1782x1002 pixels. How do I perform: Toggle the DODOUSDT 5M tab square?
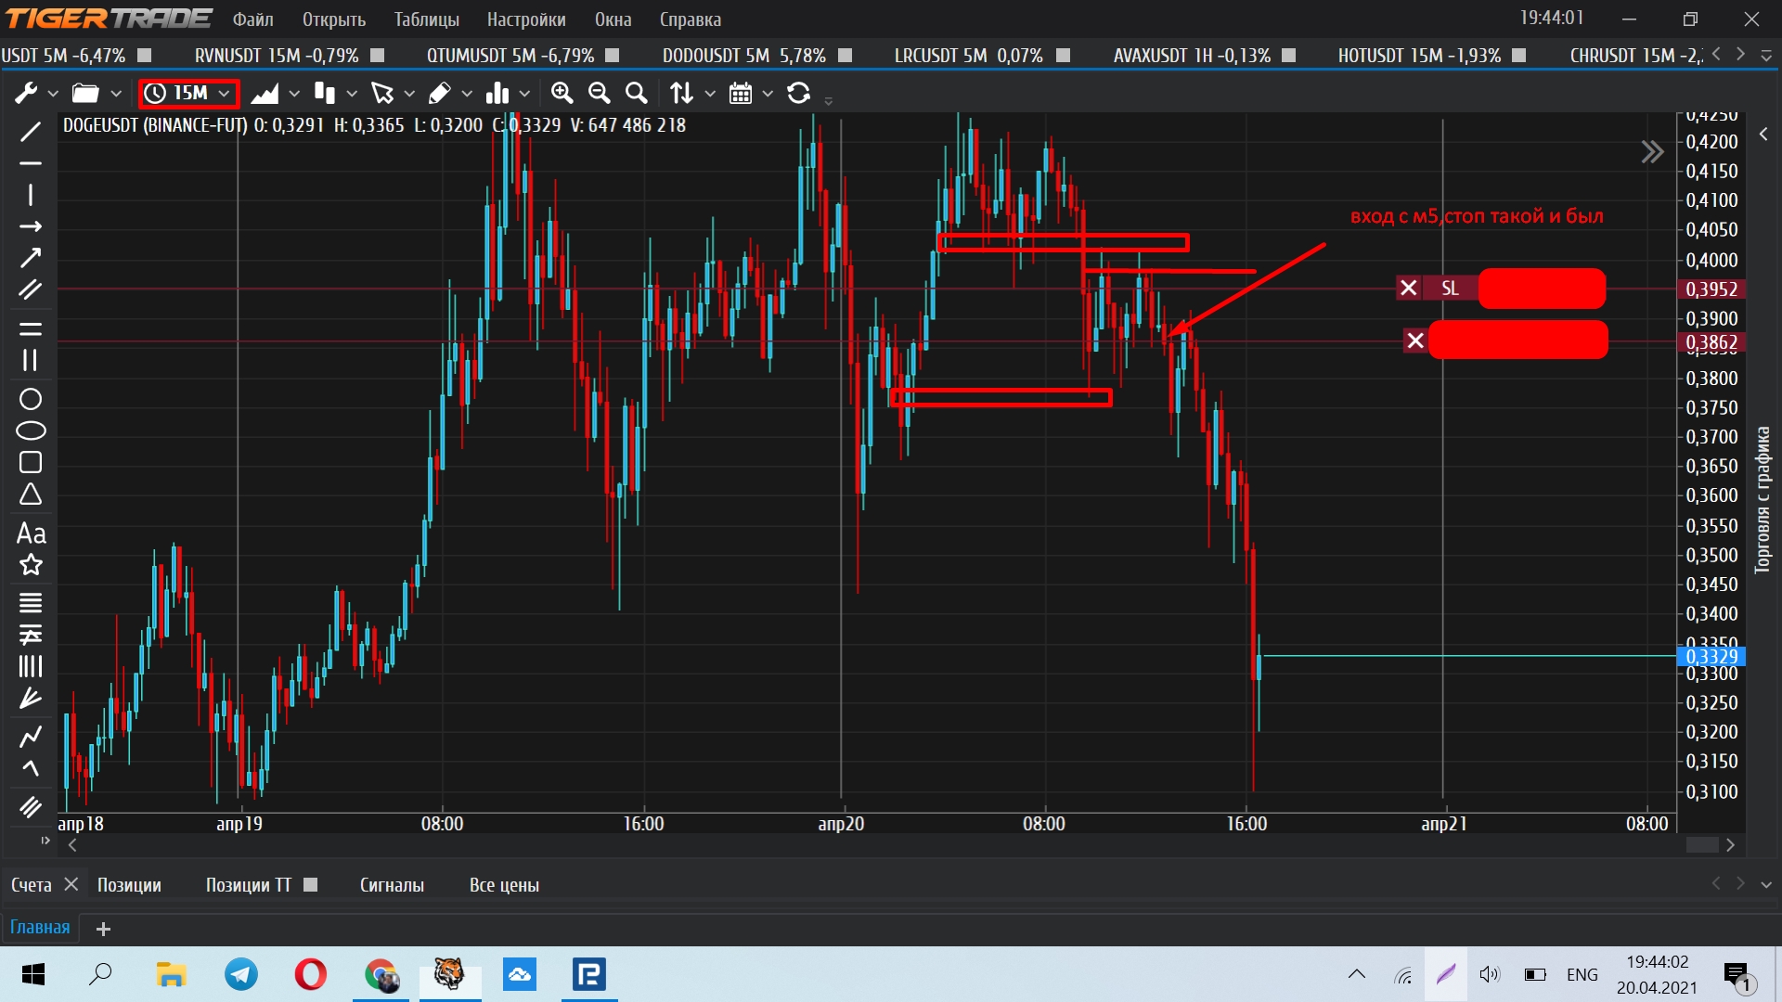pyautogui.click(x=845, y=56)
